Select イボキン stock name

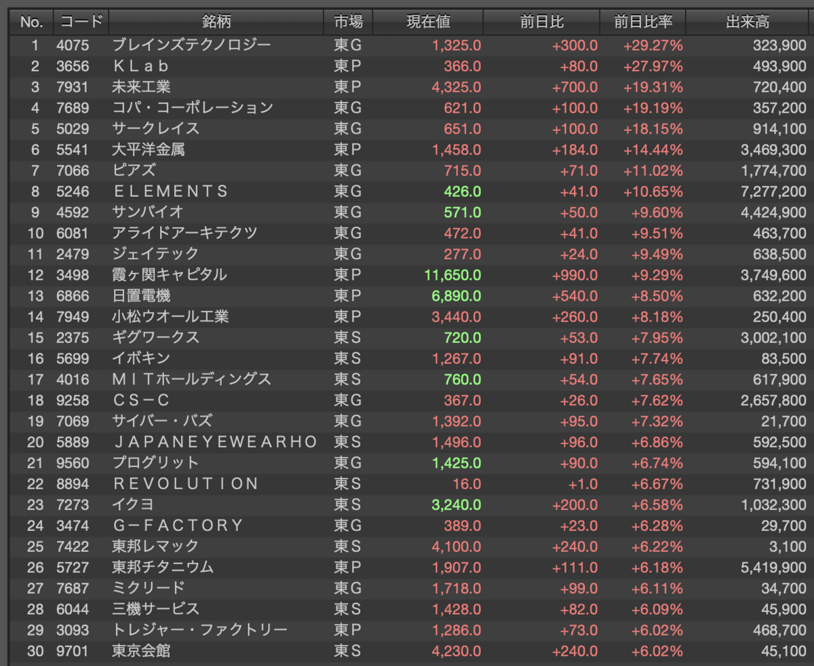click(x=141, y=358)
